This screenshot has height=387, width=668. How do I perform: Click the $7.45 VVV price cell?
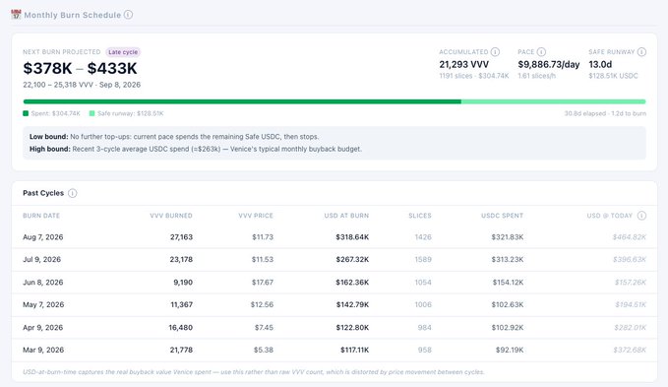click(x=264, y=327)
